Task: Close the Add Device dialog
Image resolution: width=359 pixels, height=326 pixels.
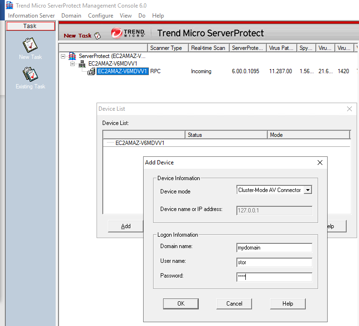Action: 320,163
